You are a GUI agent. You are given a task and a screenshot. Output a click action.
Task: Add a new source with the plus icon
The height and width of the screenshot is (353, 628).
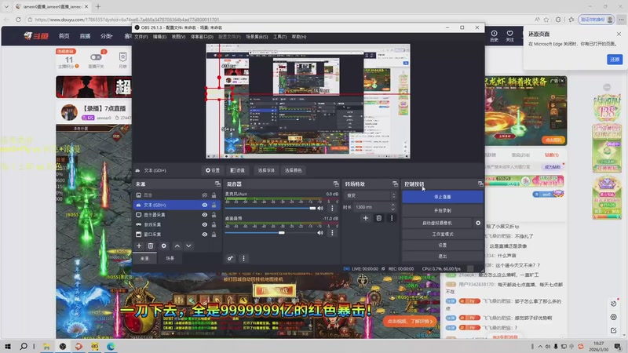click(139, 246)
